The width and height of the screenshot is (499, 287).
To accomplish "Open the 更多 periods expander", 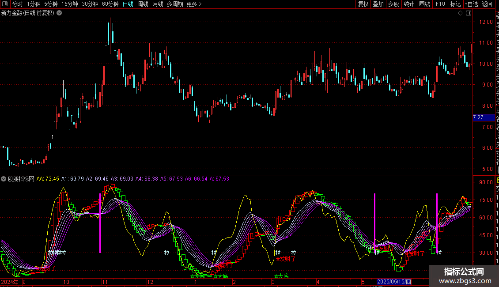I will (194, 4).
